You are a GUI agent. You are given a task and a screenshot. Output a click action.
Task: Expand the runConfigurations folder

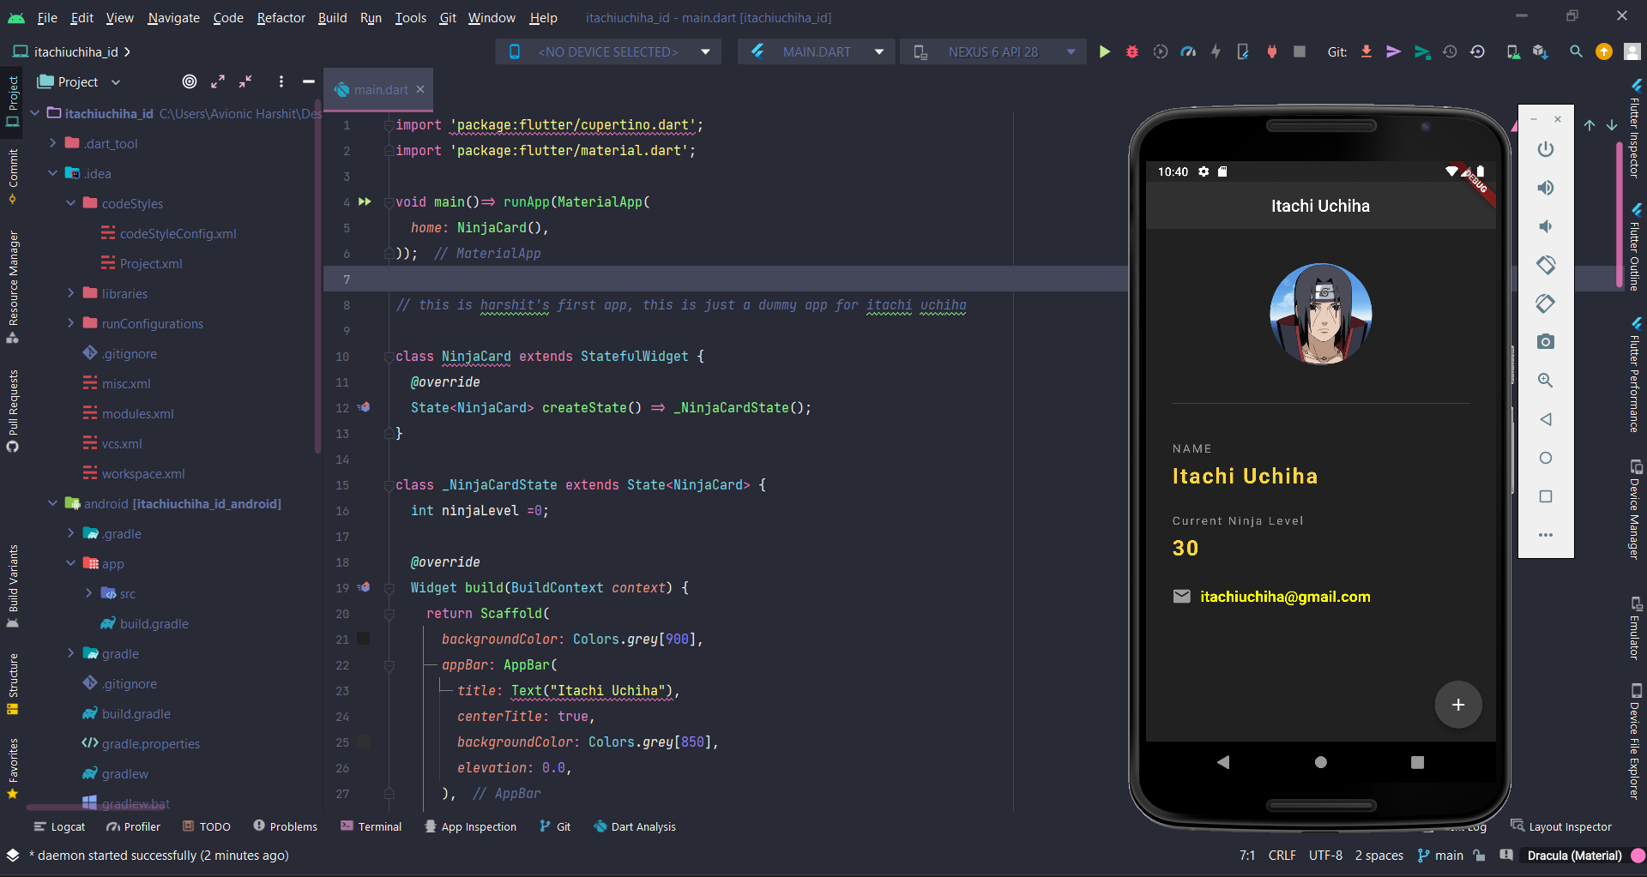click(x=71, y=323)
